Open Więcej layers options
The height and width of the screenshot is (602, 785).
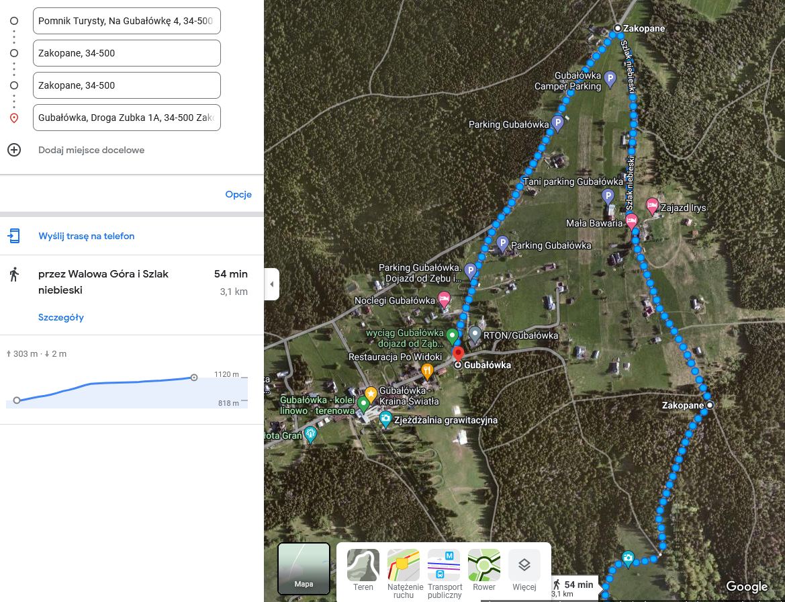pyautogui.click(x=524, y=570)
